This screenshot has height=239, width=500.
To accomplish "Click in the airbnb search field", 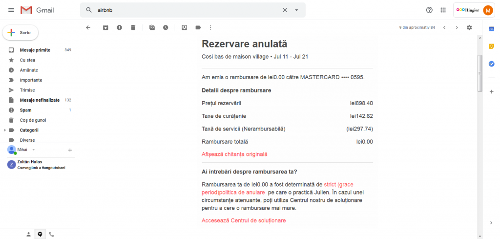I will (x=188, y=10).
